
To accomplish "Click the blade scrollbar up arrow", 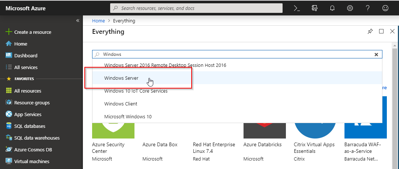I will pos(395,46).
